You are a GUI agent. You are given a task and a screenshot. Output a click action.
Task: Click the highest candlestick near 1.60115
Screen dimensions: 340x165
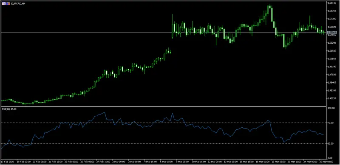(x=269, y=6)
